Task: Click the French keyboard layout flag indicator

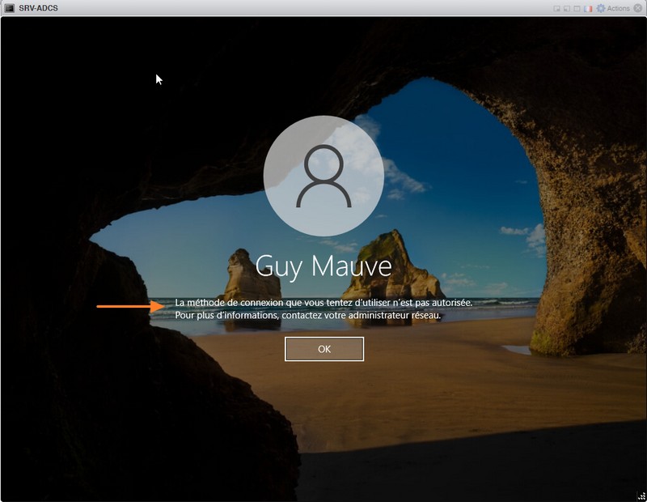Action: click(588, 7)
